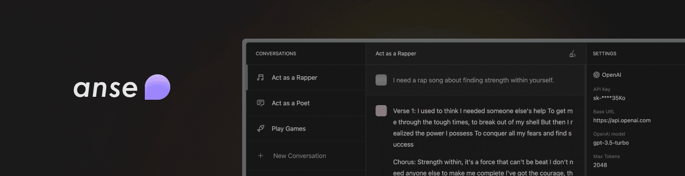Click the plus icon for New Conversation
The width and height of the screenshot is (685, 176).
click(260, 156)
